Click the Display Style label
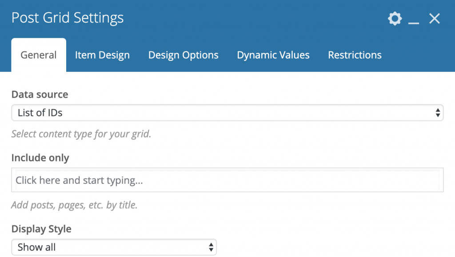 point(41,229)
